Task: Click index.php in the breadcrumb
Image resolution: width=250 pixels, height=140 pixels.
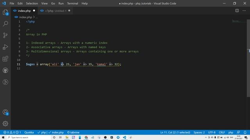Action: (25, 17)
